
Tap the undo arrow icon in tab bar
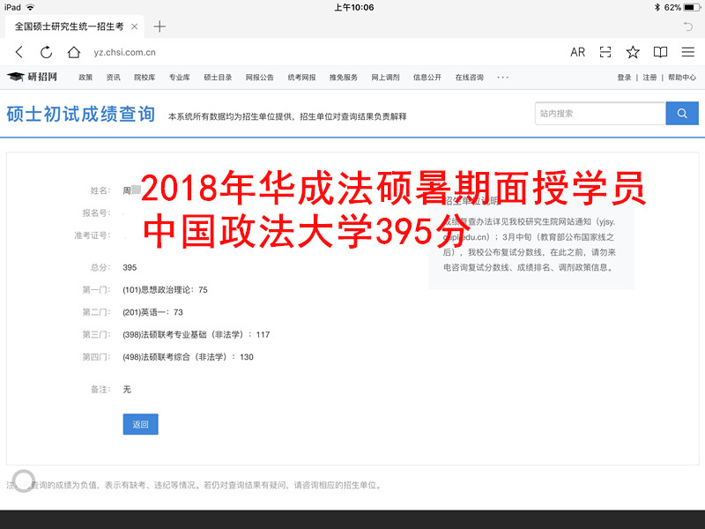[x=688, y=26]
